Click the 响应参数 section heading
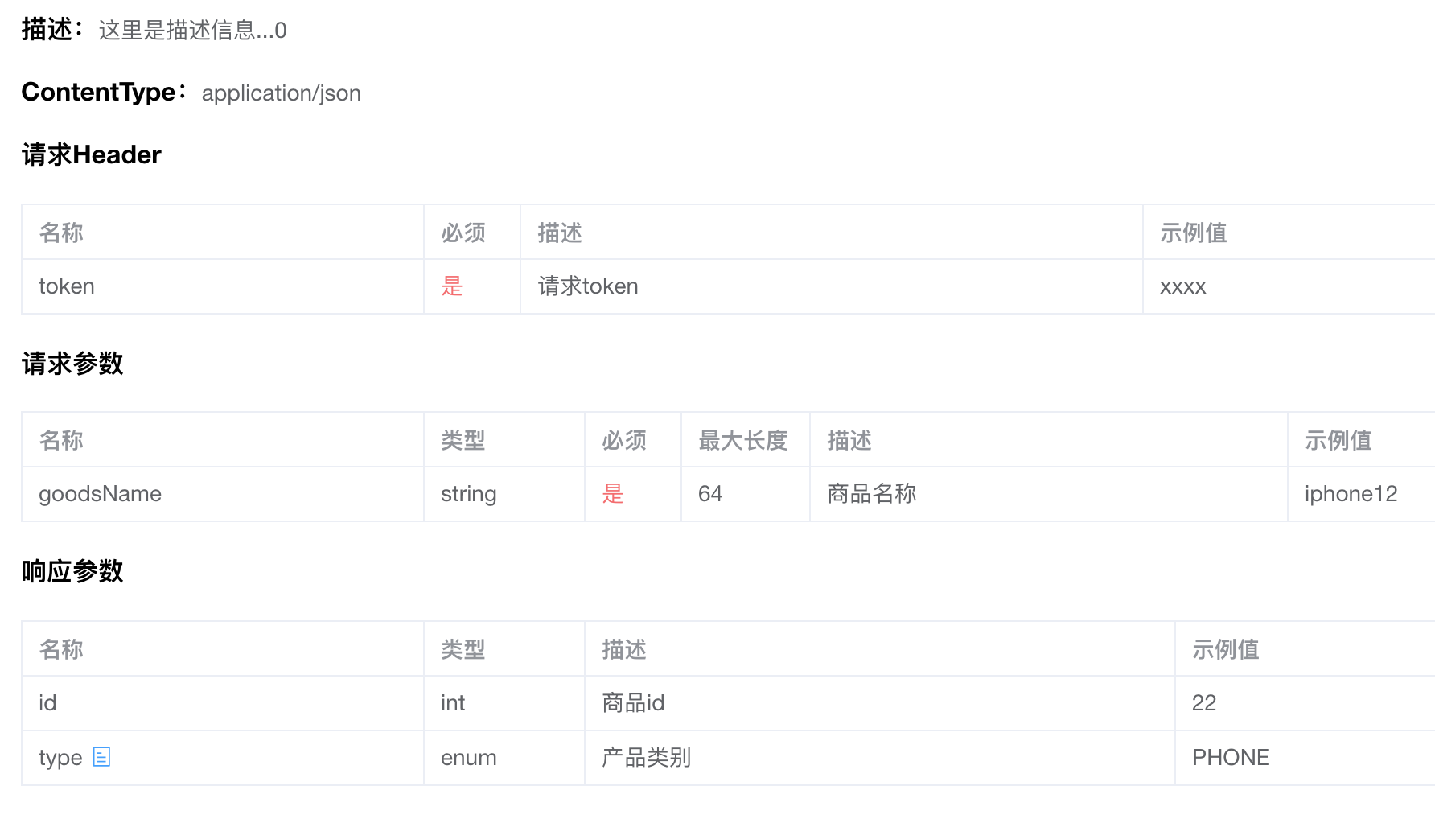1435x819 pixels. 72,571
